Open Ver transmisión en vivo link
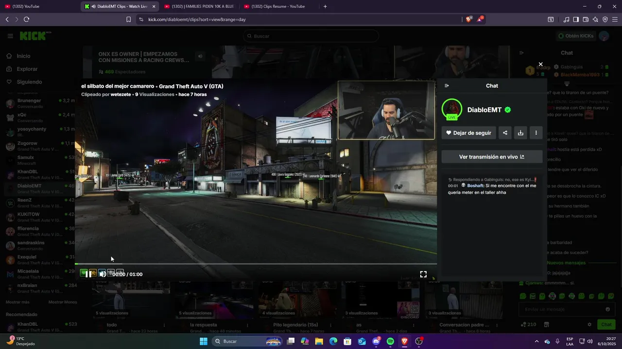Viewport: 622px width, 349px height. click(x=492, y=157)
